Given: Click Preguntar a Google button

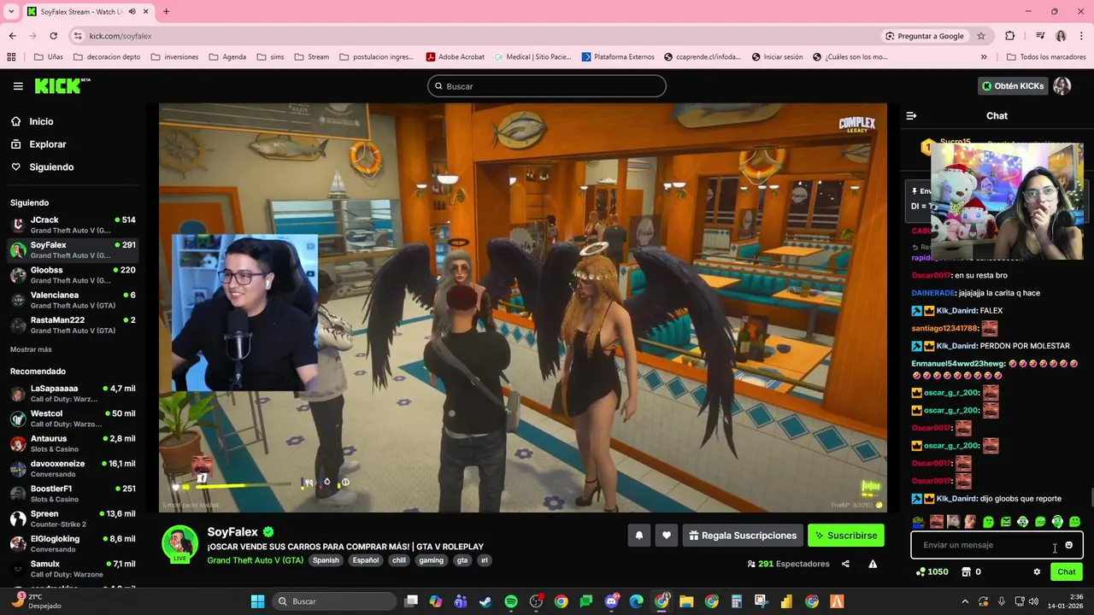Looking at the screenshot, I should [x=925, y=36].
